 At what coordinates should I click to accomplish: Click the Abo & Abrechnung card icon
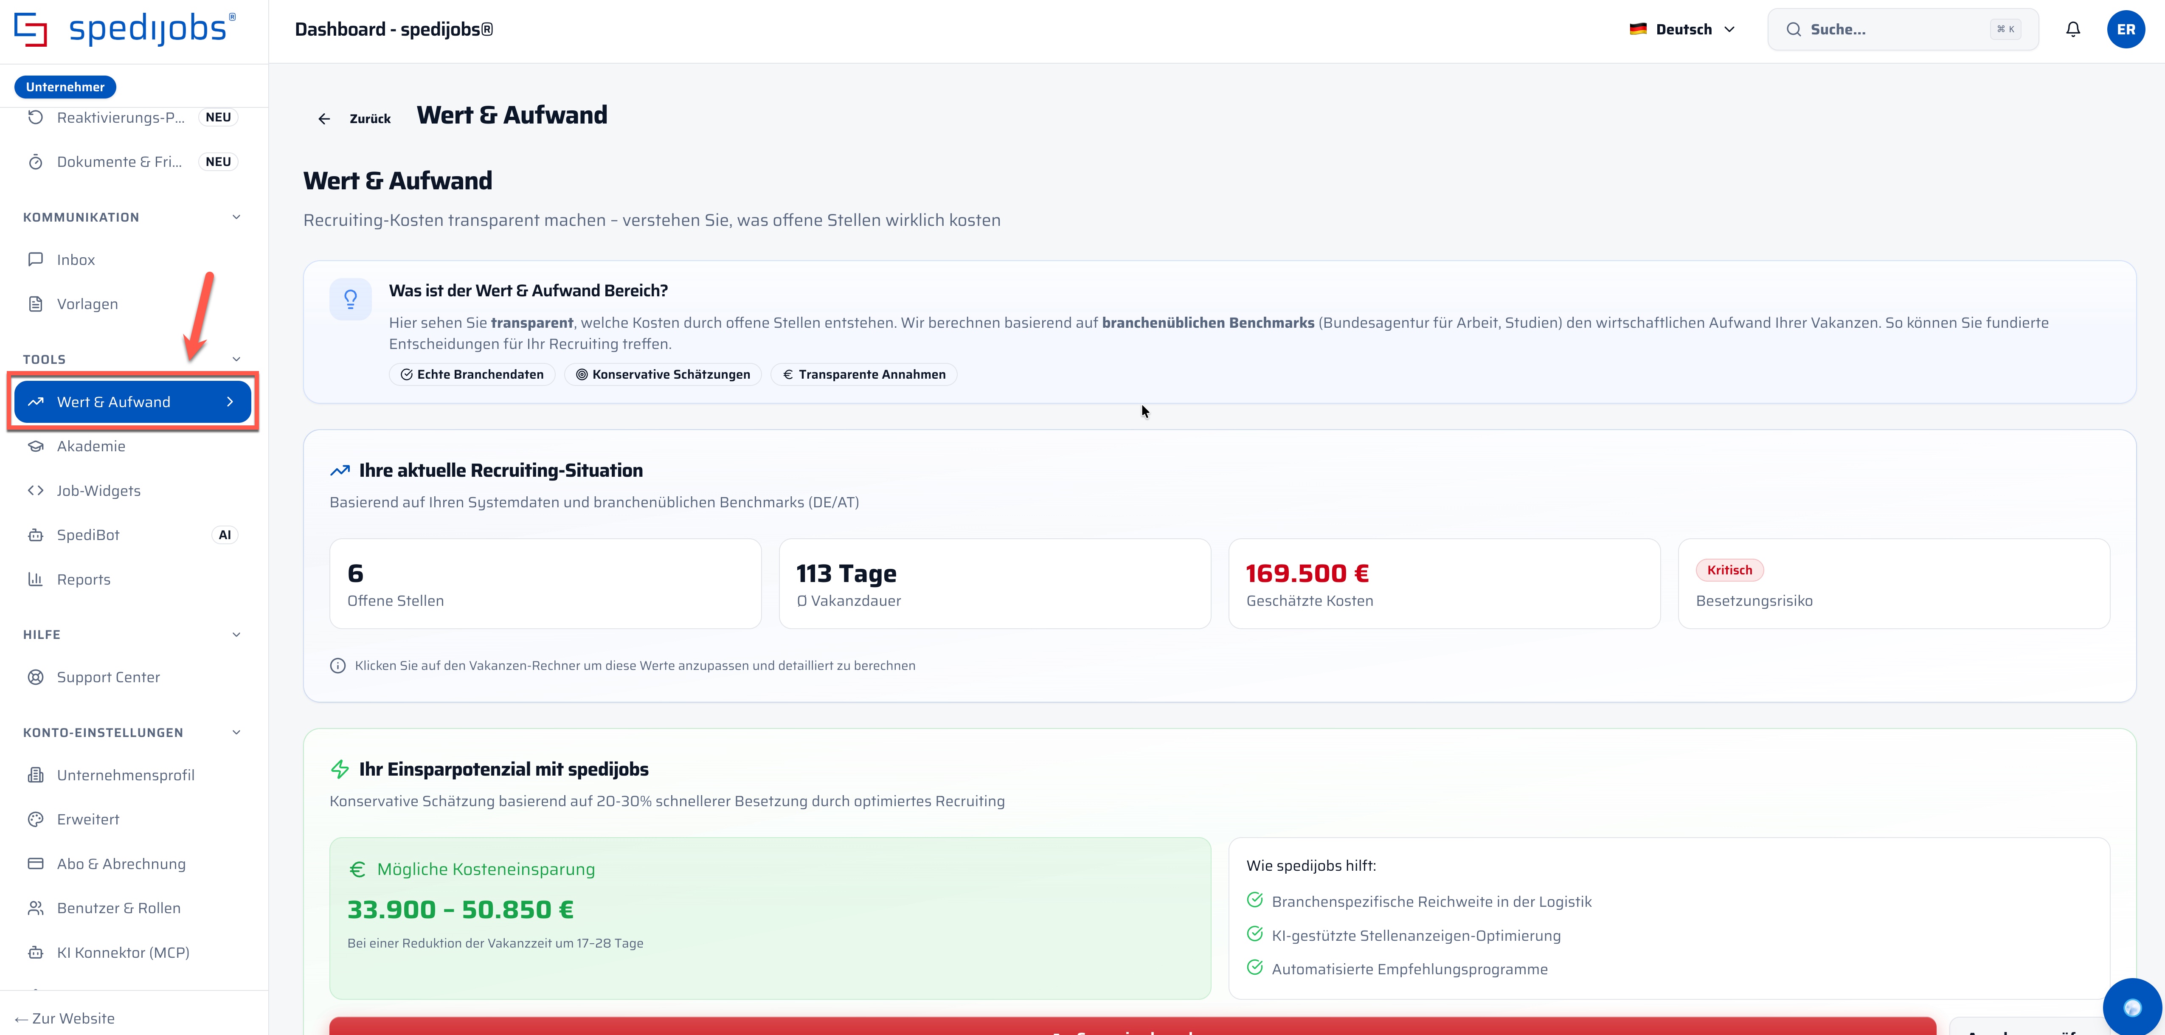pyautogui.click(x=35, y=863)
